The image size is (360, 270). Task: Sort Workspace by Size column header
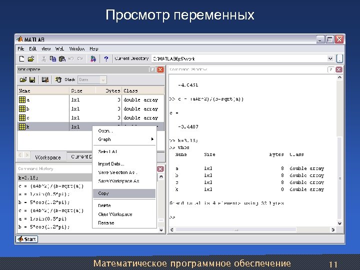(82, 90)
